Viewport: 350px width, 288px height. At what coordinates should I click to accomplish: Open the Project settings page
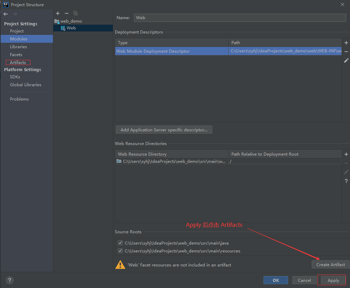(x=17, y=31)
